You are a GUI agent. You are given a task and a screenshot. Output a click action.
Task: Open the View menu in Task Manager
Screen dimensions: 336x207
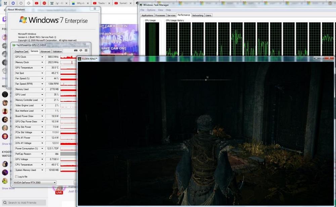pyautogui.click(x=161, y=10)
